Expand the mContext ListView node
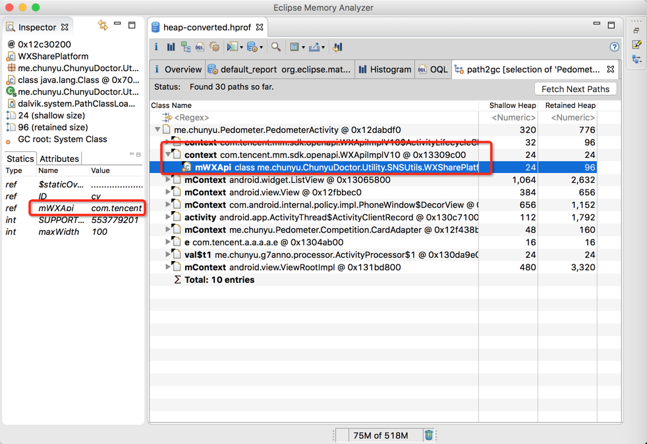The width and height of the screenshot is (647, 444). pyautogui.click(x=168, y=180)
